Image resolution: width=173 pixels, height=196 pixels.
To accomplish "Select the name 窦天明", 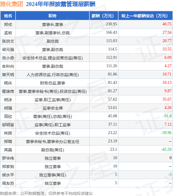I will (8, 75).
